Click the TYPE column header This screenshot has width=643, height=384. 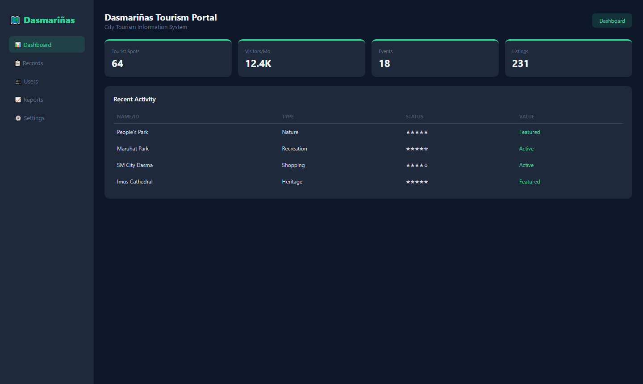coord(288,117)
